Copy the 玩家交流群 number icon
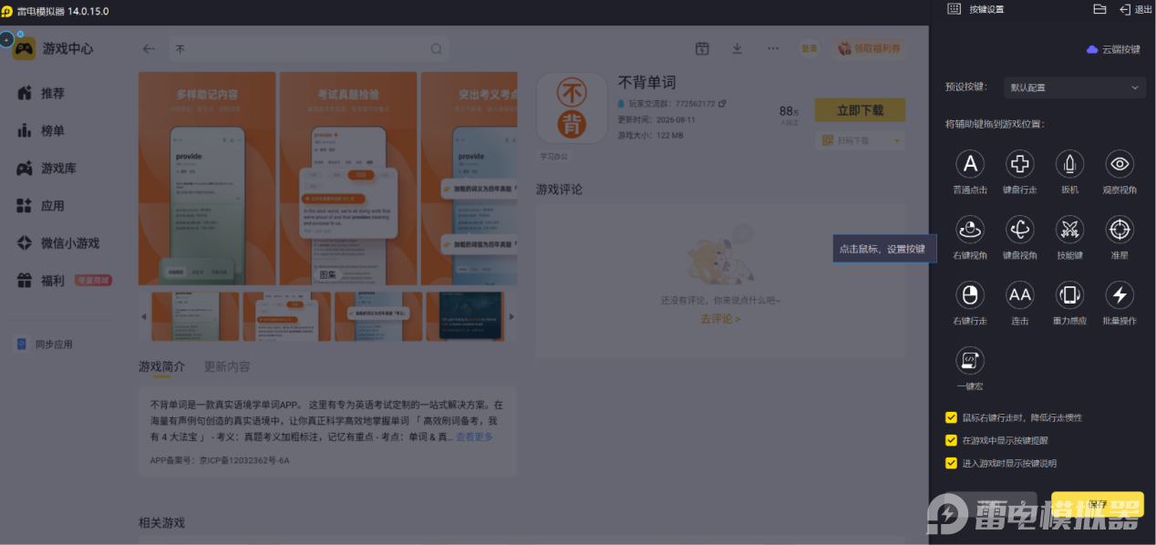Viewport: 1156px width, 545px height. 723,104
